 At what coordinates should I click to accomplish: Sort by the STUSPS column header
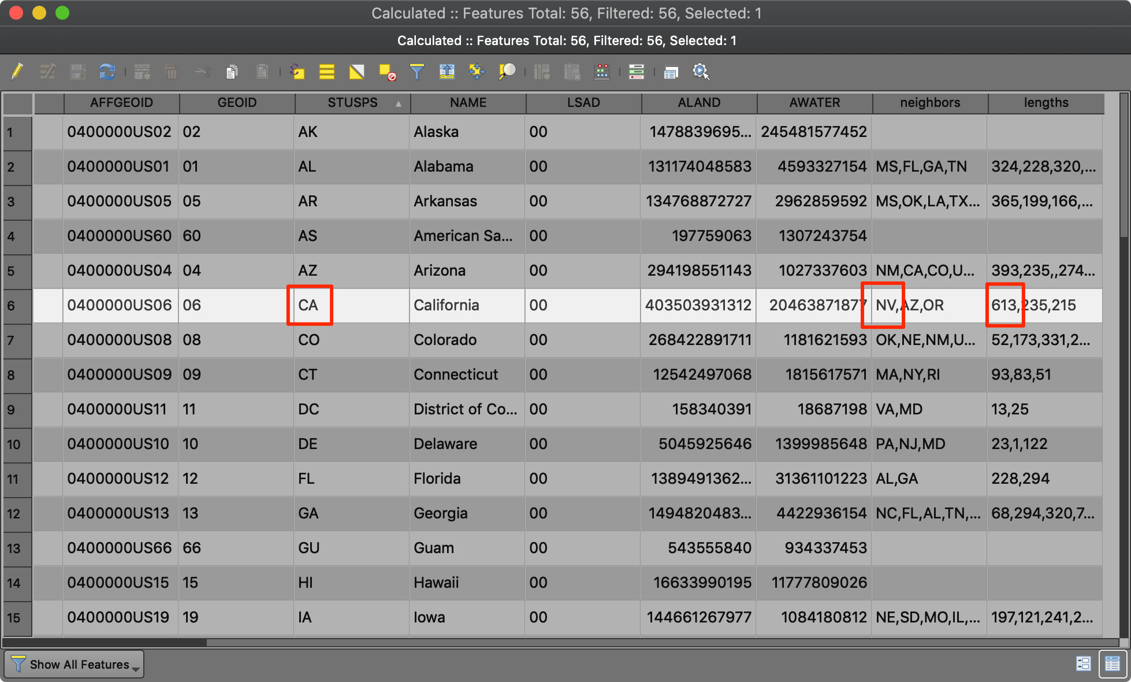[352, 103]
